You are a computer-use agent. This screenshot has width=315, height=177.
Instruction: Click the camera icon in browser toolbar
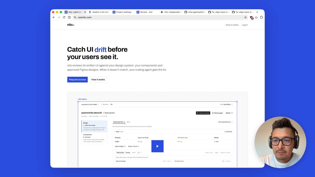point(256,17)
